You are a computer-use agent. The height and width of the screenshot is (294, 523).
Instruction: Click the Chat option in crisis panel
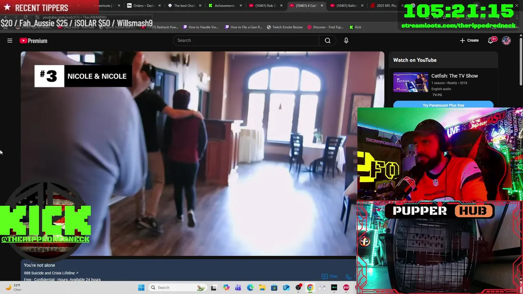330,276
